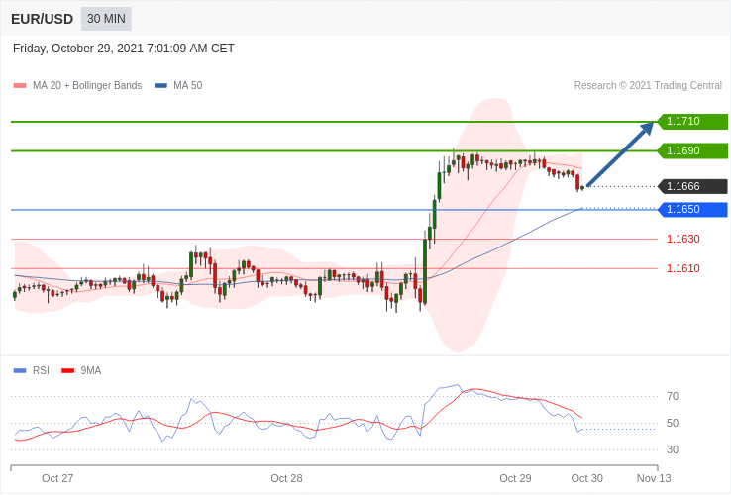Click the RSI legend label
The image size is (731, 495).
coord(41,371)
